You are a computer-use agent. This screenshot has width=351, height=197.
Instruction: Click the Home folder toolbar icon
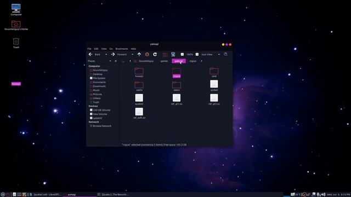165,54
